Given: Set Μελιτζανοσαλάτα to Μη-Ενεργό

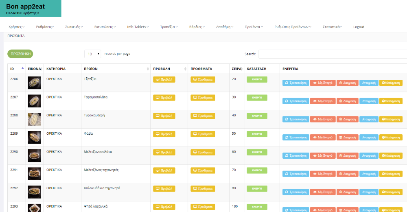Looking at the screenshot, I should (x=323, y=155).
